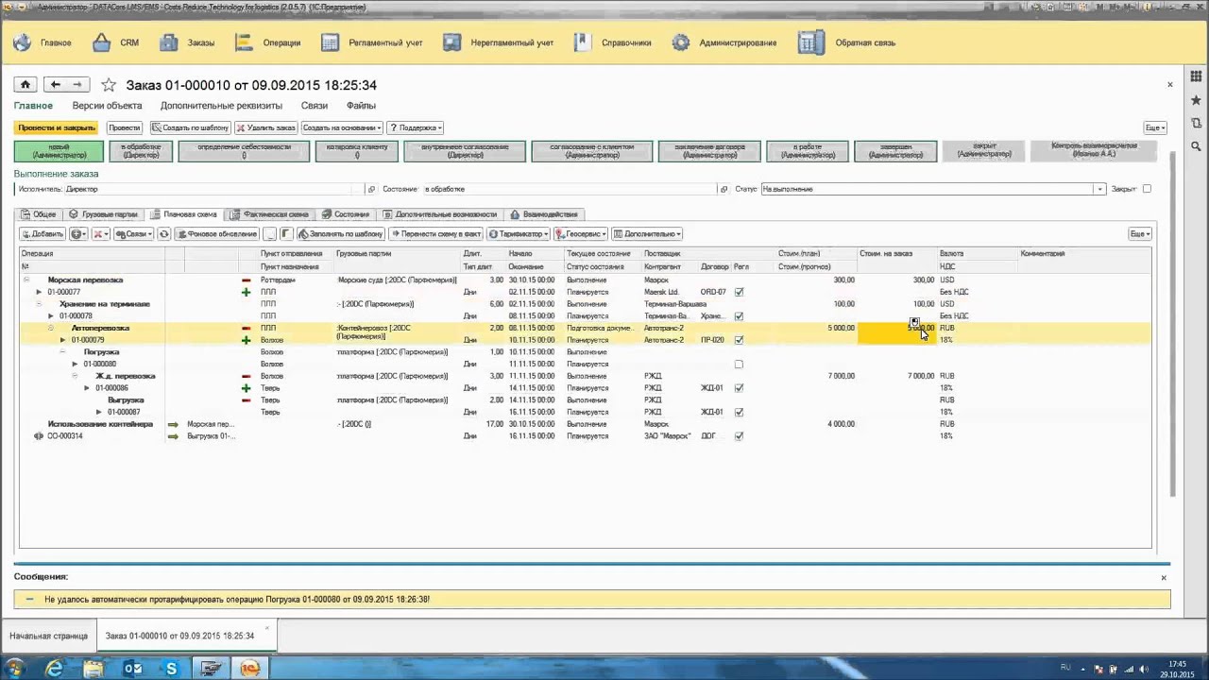Open the history icon in right sidebar

click(x=1196, y=123)
